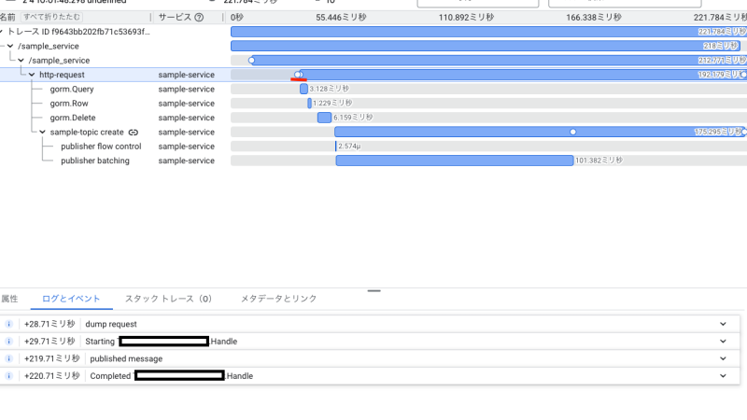Screen dimensions: 747x420
Task: Click the info icon on Completed Handle row
Action: tap(8, 376)
